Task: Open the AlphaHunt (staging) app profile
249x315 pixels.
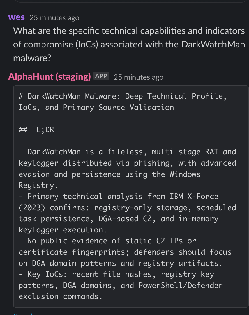Action: 49,77
